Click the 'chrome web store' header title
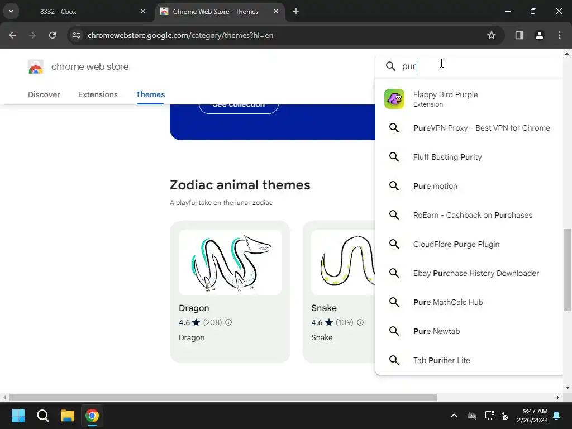Image resolution: width=572 pixels, height=429 pixels. (90, 67)
